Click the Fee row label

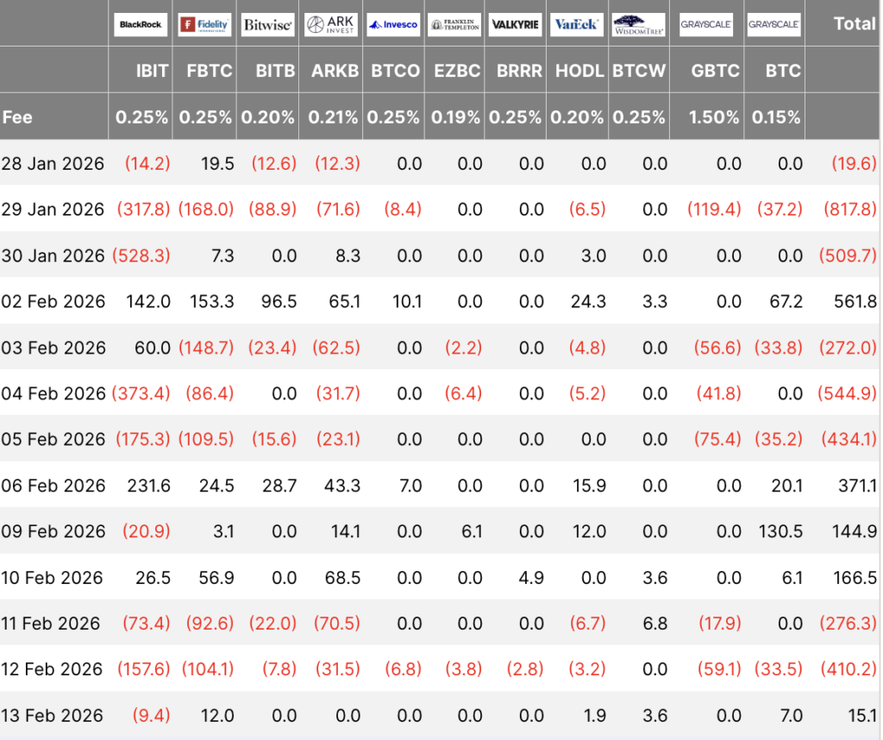[x=20, y=116]
